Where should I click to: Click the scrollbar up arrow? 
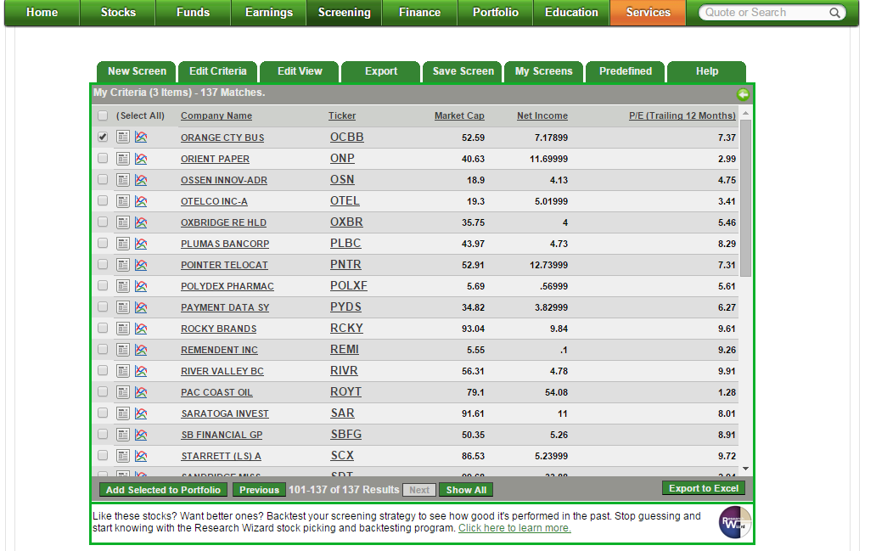tap(745, 114)
